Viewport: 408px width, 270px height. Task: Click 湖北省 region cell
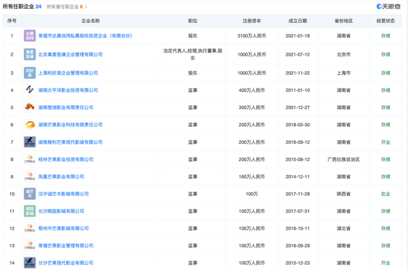coord(343,228)
